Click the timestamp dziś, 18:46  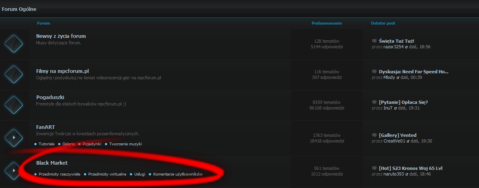pyautogui.click(x=420, y=174)
